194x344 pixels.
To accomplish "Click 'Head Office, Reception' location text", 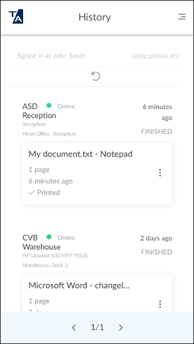I will click(x=49, y=134).
